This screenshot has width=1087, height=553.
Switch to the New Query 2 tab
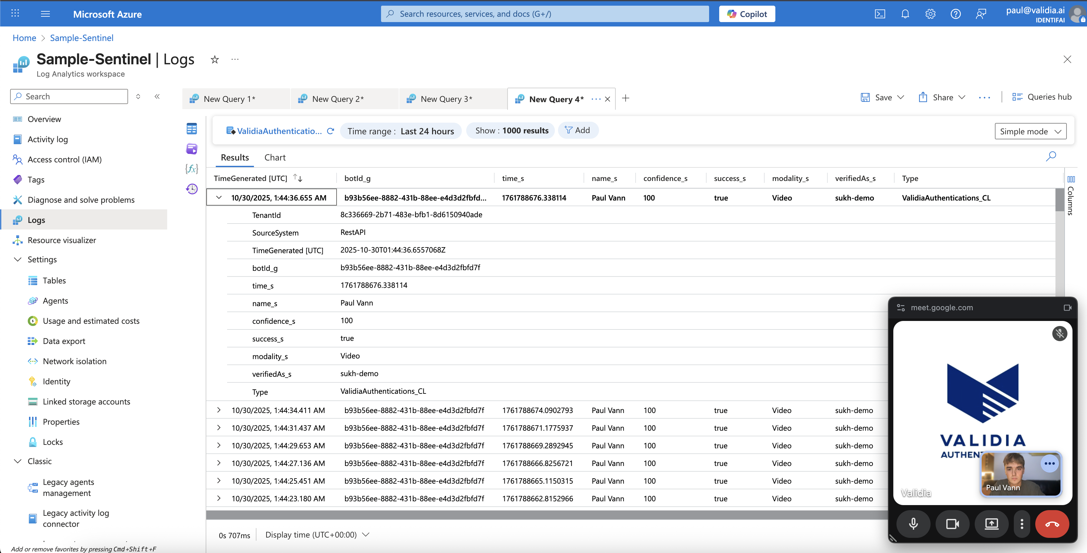click(338, 99)
